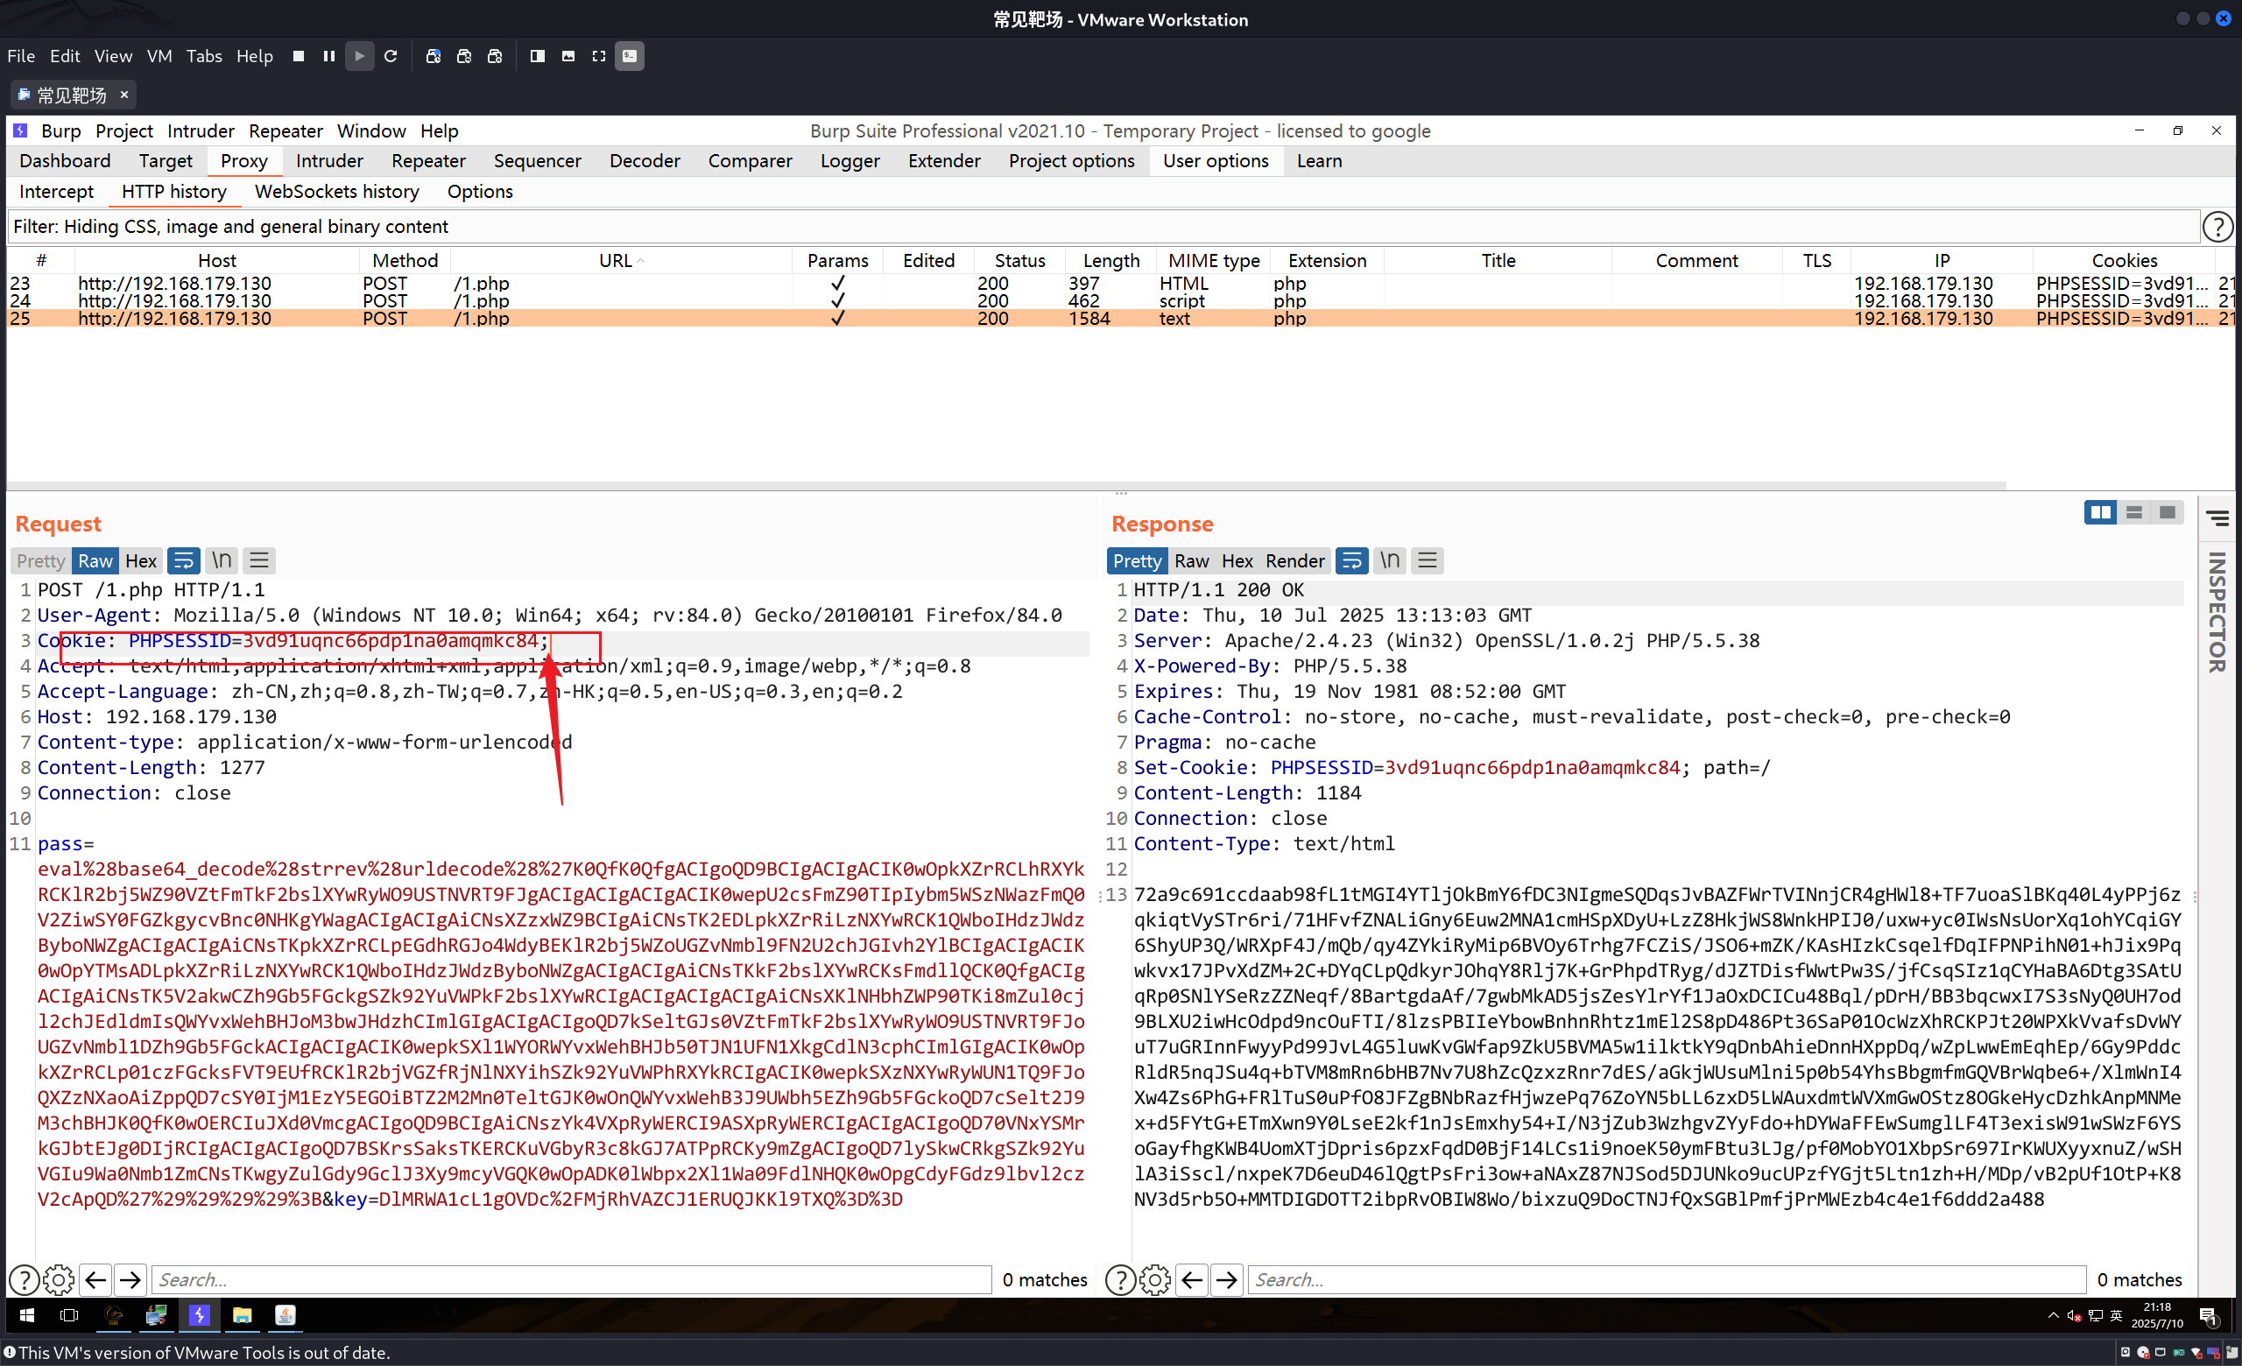Click the filter help question mark icon
The width and height of the screenshot is (2242, 1366).
point(2217,227)
